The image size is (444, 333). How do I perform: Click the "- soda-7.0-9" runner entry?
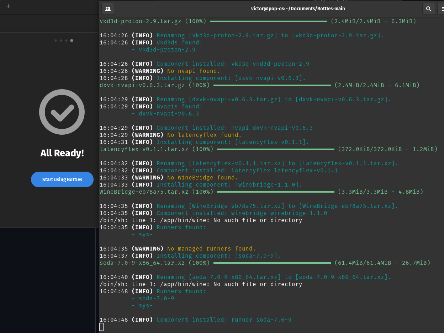click(x=153, y=299)
